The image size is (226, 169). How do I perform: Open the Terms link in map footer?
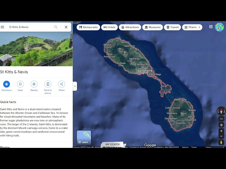[x=194, y=147]
